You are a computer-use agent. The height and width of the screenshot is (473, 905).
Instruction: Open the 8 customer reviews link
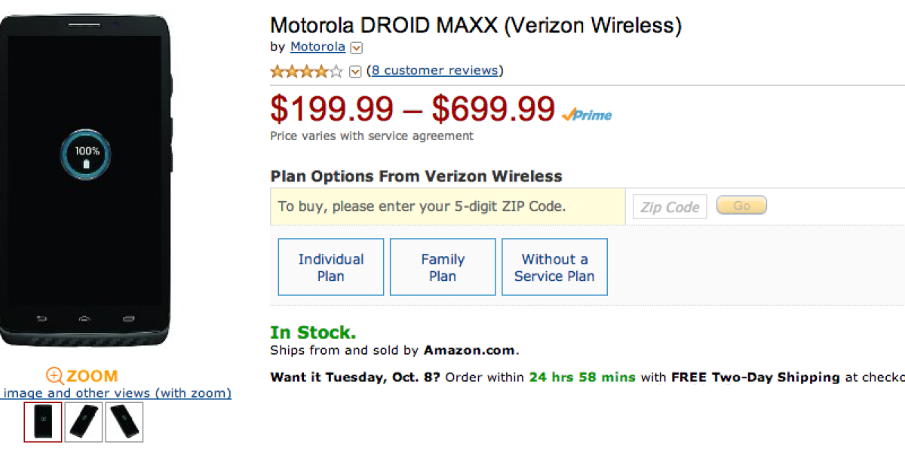(434, 71)
